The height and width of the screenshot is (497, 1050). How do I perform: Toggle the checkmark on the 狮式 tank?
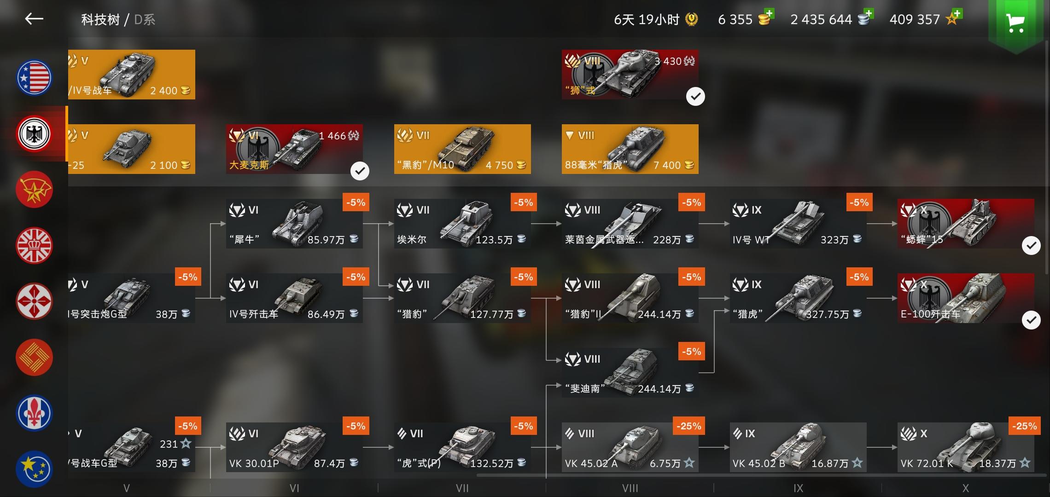(695, 97)
